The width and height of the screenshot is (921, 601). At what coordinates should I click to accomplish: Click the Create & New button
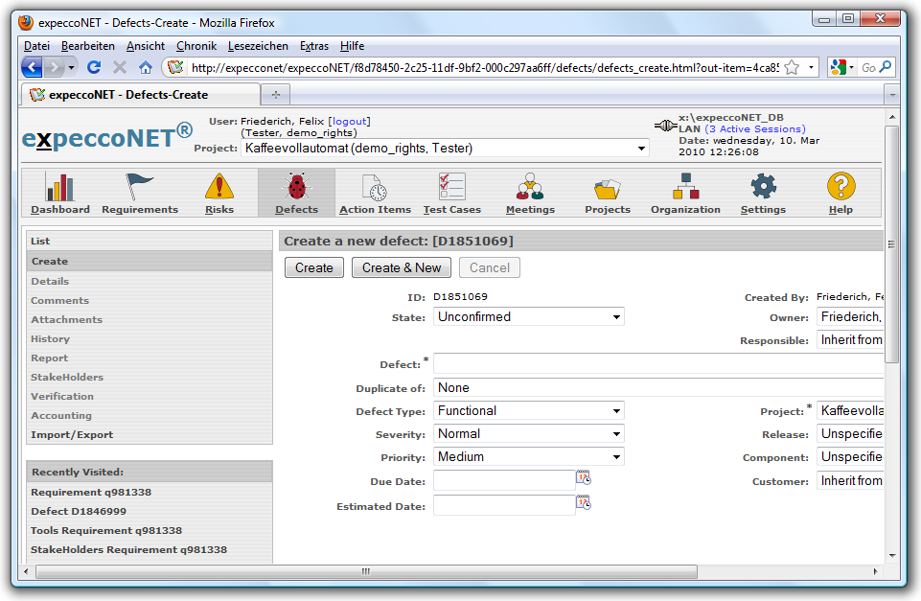pyautogui.click(x=402, y=268)
